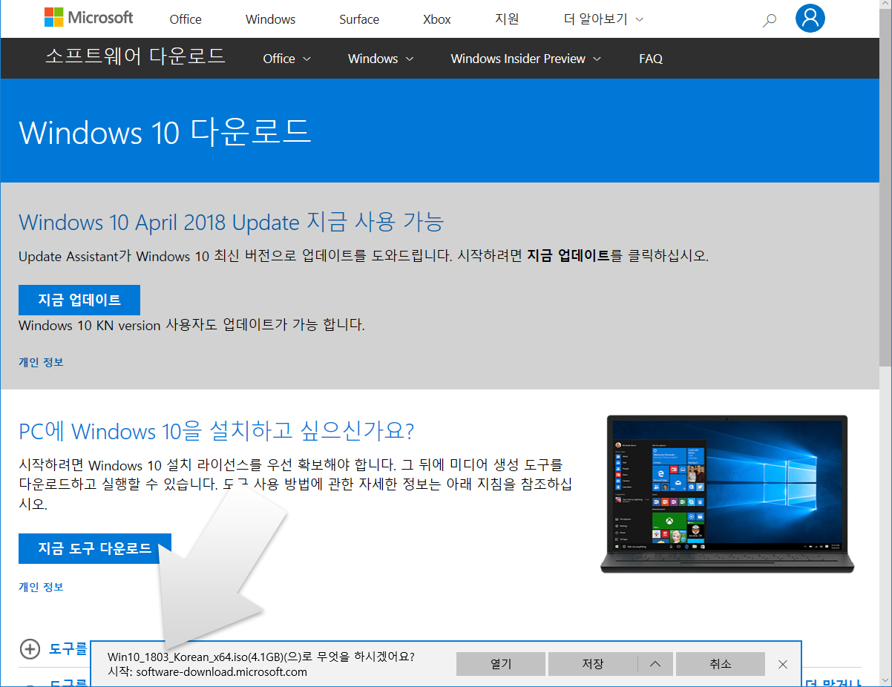Click Windows 10 April 2018 Update heading
Screen dimensions: 892x687
click(x=232, y=222)
